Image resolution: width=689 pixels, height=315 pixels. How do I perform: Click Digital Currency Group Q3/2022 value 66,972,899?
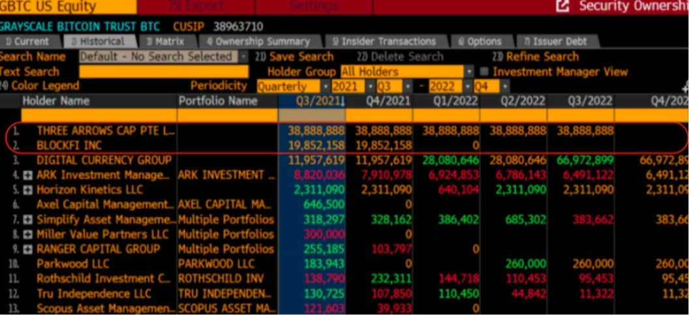tap(585, 160)
